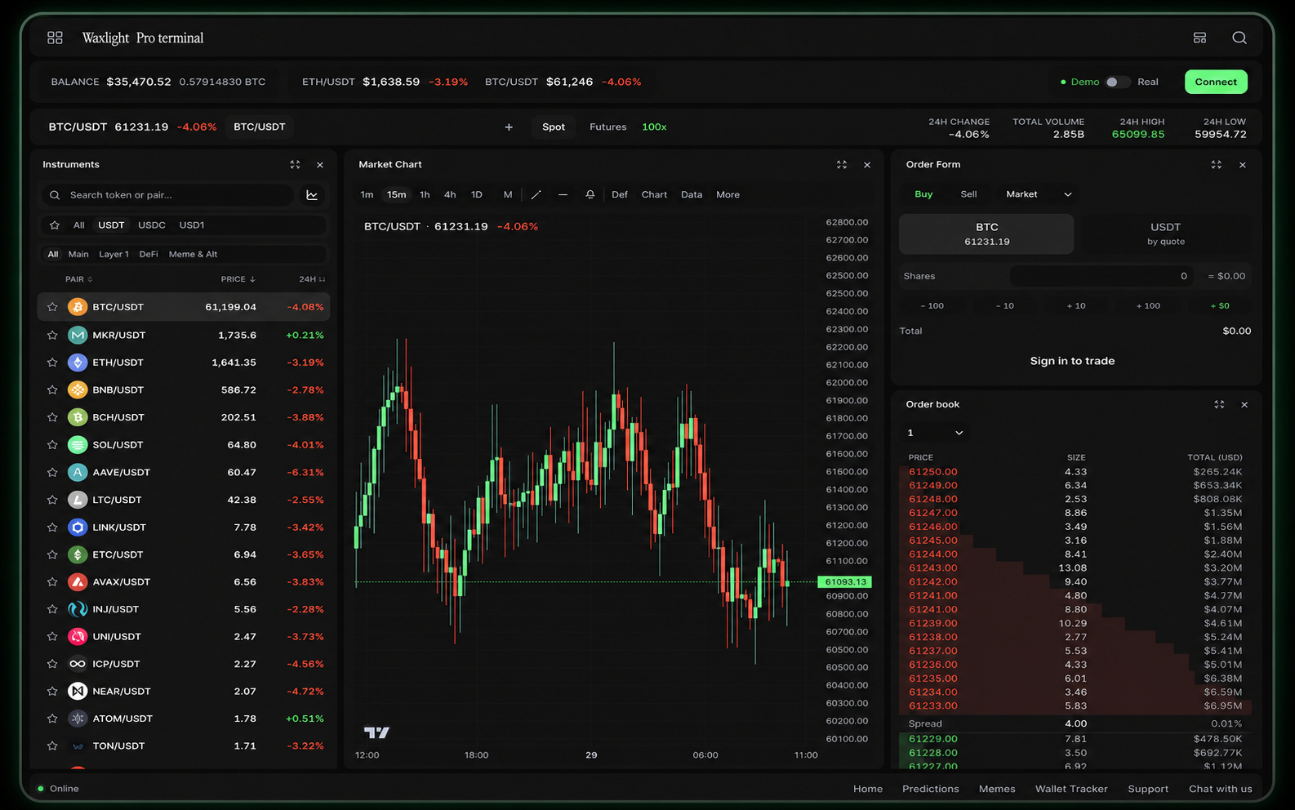The width and height of the screenshot is (1295, 810).
Task: Click the NEAR coin icon
Action: tap(78, 691)
